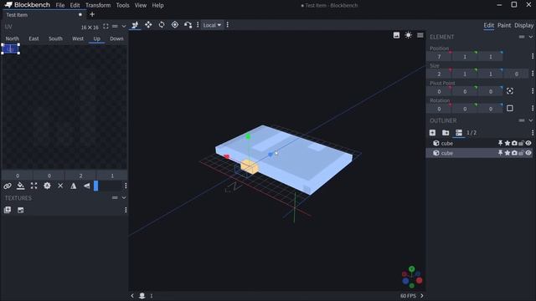Click the Position X field showing 7

[x=439, y=57]
